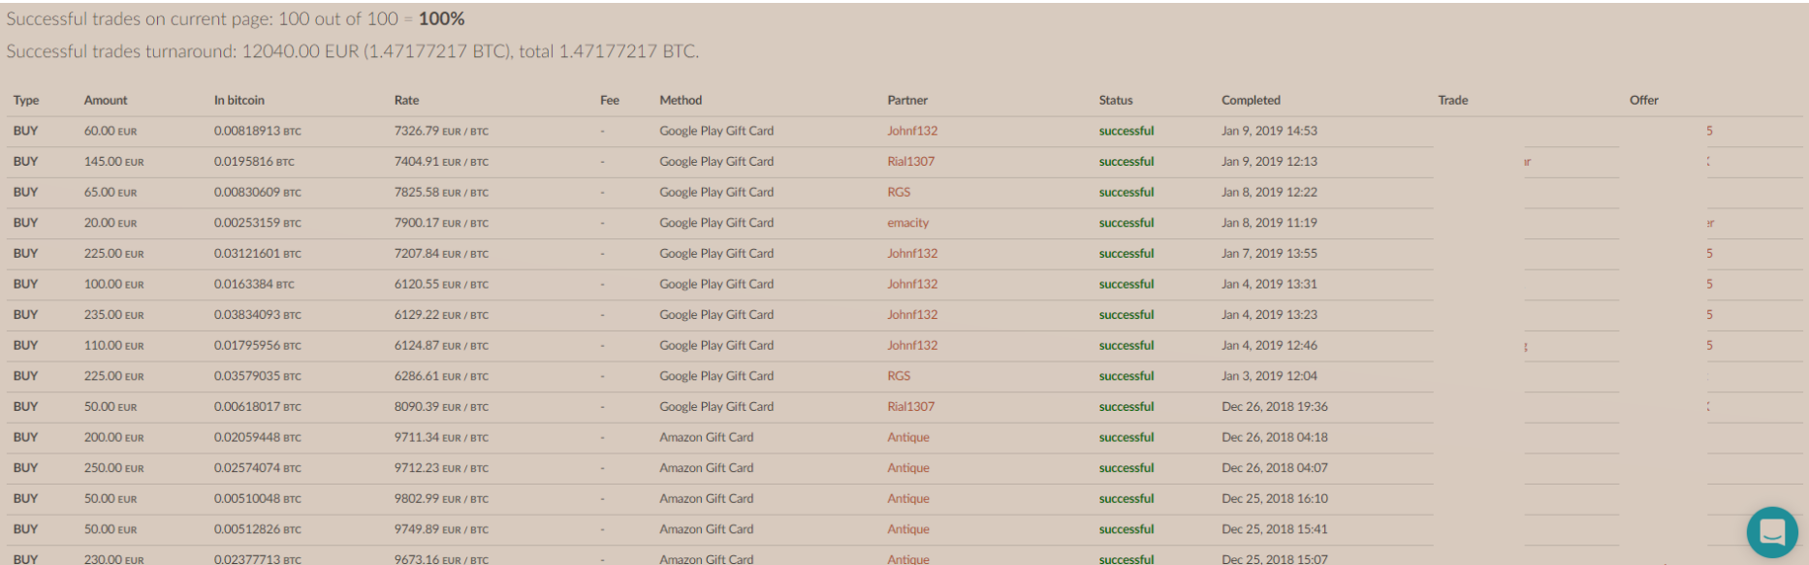Screen dimensions: 1809x565
Task: Click Antique on the 250.00 EUR trade
Action: point(907,468)
